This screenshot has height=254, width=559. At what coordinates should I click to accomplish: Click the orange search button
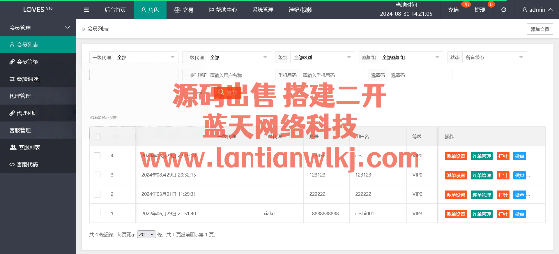[227, 93]
